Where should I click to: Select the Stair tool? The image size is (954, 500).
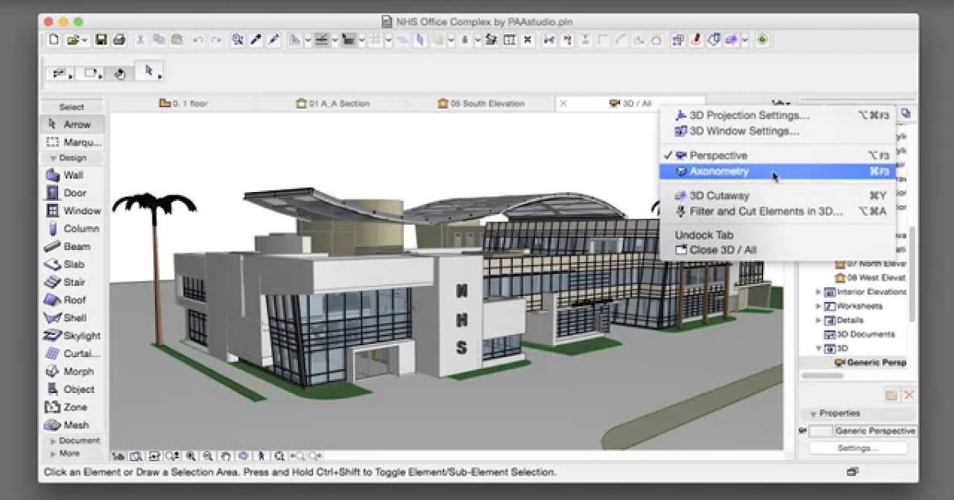tap(72, 282)
